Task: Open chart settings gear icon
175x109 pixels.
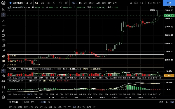Action: coord(49,3)
